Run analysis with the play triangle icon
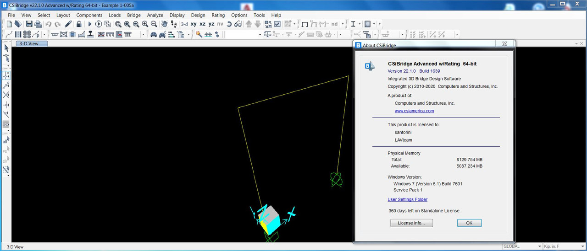Viewport: 587px width, 251px height. click(x=90, y=24)
